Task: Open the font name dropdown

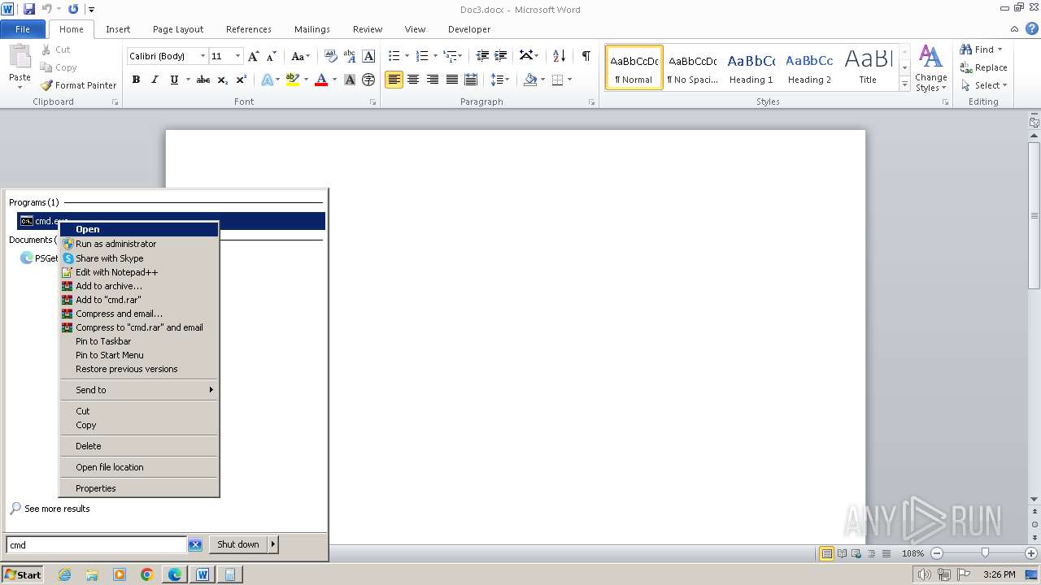Action: 203,56
